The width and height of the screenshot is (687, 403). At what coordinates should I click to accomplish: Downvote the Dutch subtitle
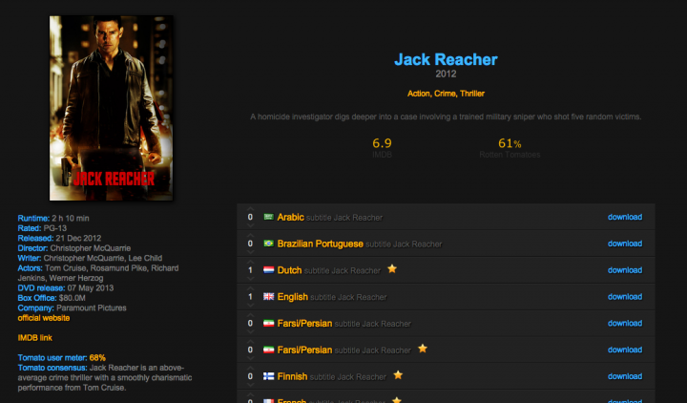pyautogui.click(x=250, y=279)
